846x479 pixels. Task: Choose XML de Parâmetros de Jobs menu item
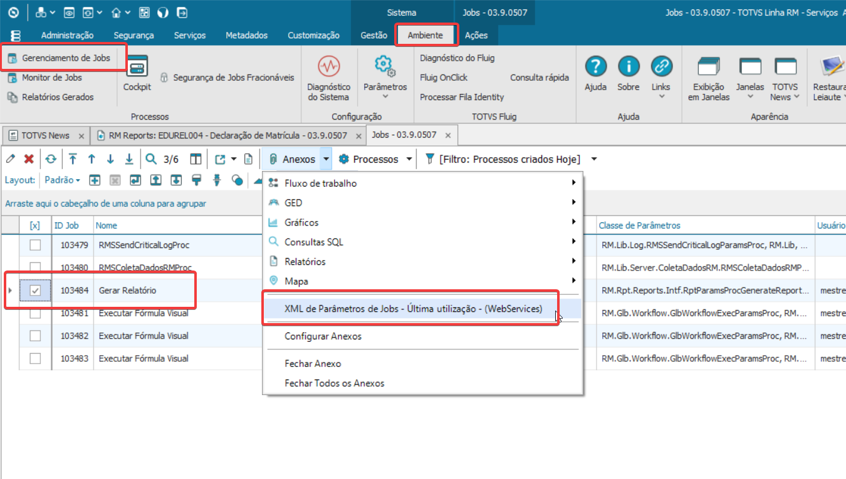(413, 308)
